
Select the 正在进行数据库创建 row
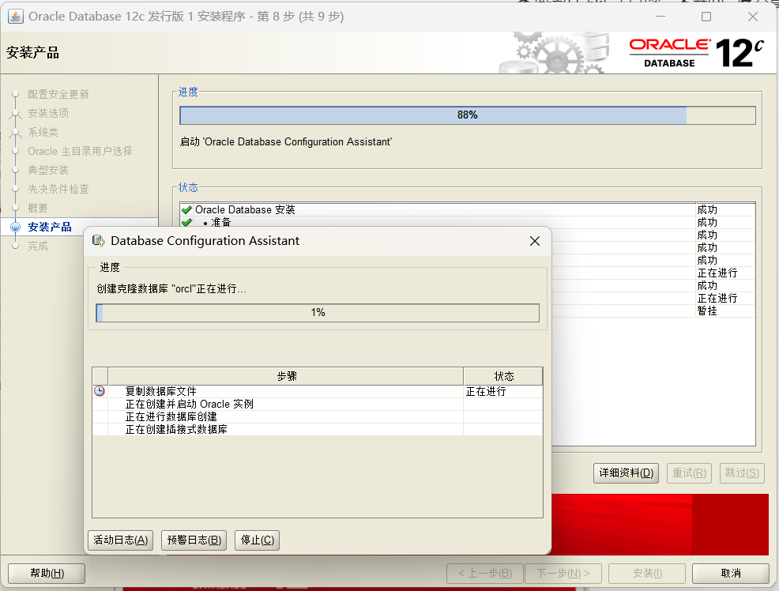pos(318,416)
